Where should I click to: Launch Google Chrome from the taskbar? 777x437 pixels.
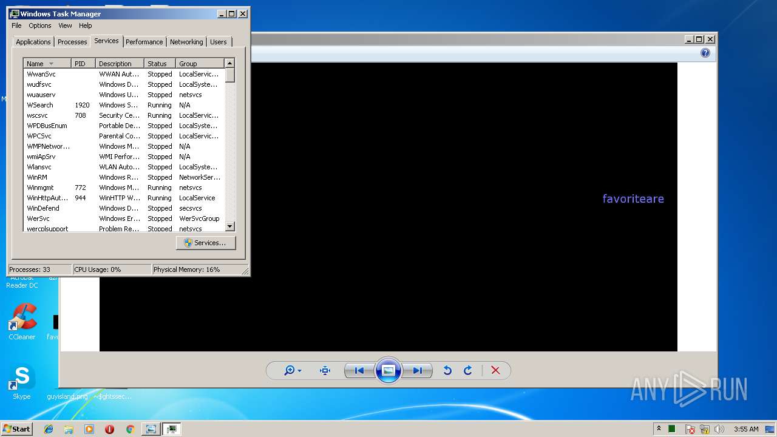point(130,429)
